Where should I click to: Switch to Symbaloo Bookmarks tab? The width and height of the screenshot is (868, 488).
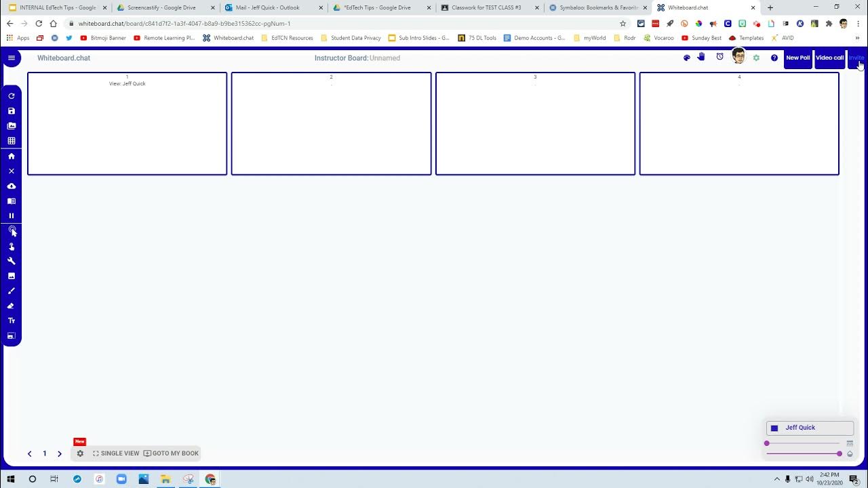599,7
